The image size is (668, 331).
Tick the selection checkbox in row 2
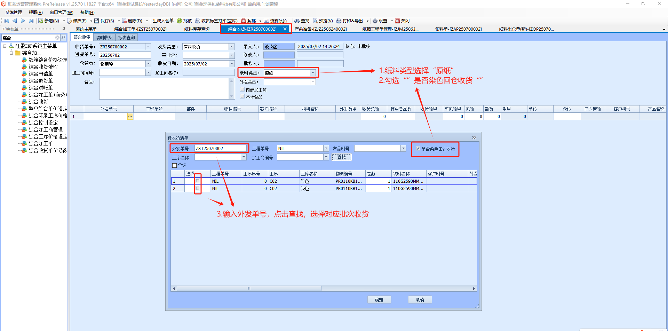tap(198, 188)
